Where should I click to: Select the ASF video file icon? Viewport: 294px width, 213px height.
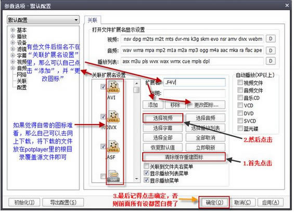click(113, 147)
